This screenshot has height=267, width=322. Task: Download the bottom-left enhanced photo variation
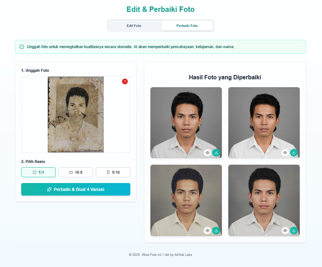click(216, 230)
